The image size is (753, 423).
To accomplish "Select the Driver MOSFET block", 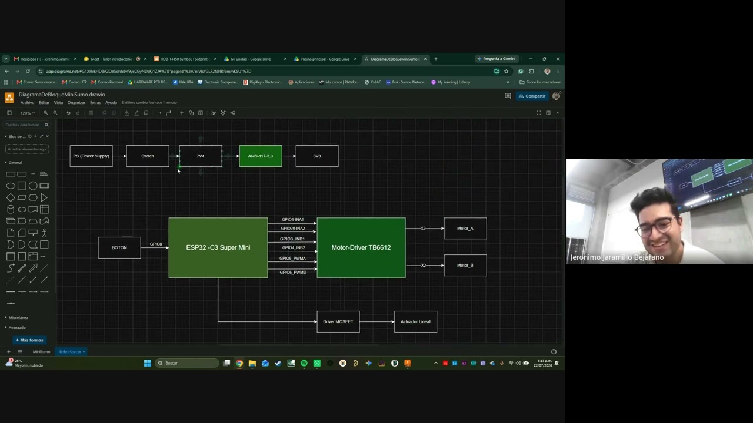I will [338, 321].
